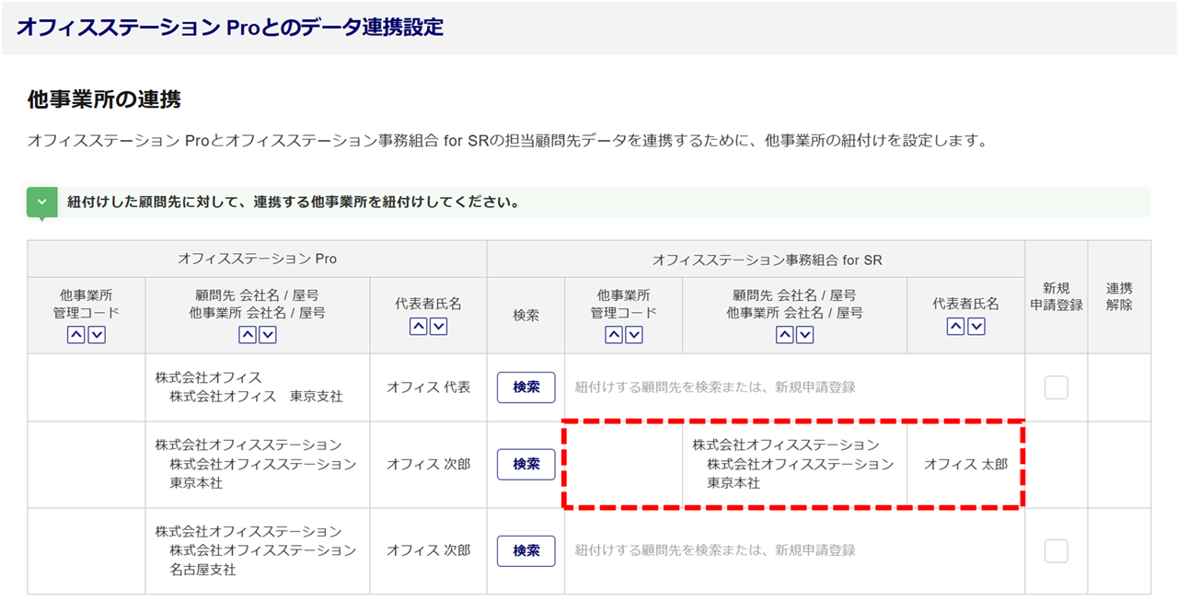Sort SR 代表者氏名 column descending

[x=976, y=326]
